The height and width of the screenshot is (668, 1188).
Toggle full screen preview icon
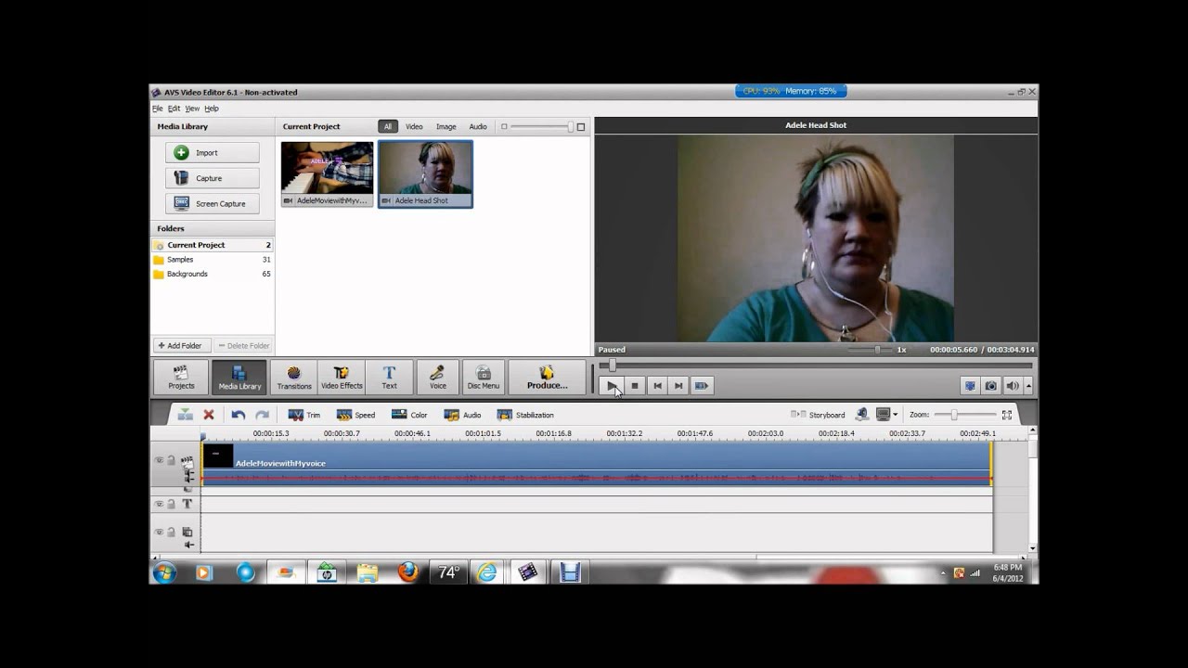pos(971,386)
